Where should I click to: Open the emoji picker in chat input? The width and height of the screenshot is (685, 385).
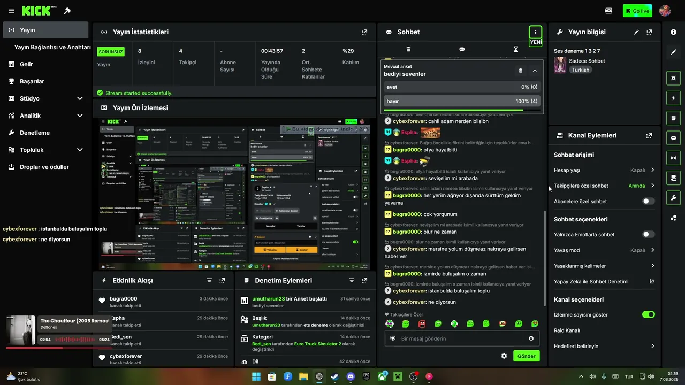tap(531, 338)
